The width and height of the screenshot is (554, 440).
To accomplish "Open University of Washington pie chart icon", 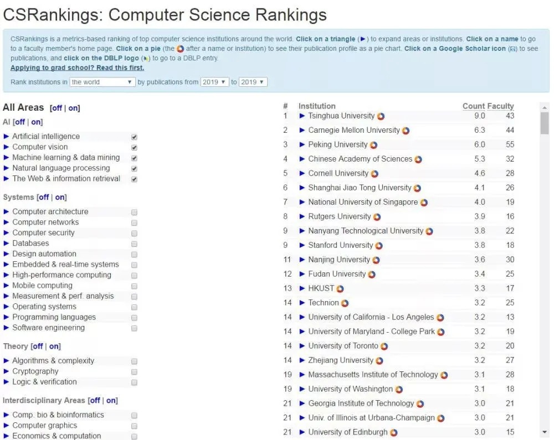I will tap(399, 390).
